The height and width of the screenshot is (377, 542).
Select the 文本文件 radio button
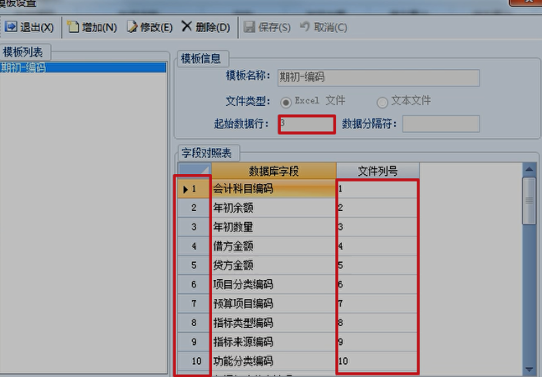click(x=382, y=102)
